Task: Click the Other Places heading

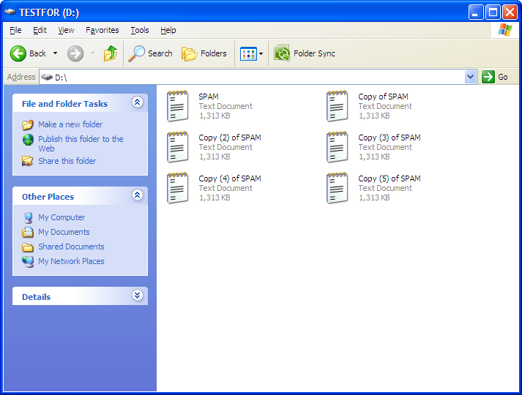Action: (x=48, y=197)
